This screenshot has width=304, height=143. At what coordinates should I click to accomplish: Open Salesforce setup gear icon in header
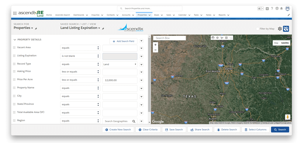pos(277,8)
